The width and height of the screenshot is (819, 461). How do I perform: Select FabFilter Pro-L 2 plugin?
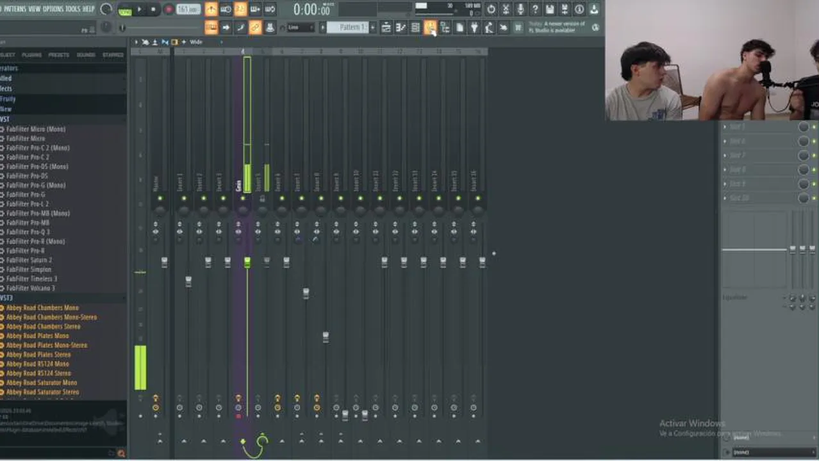tap(27, 204)
